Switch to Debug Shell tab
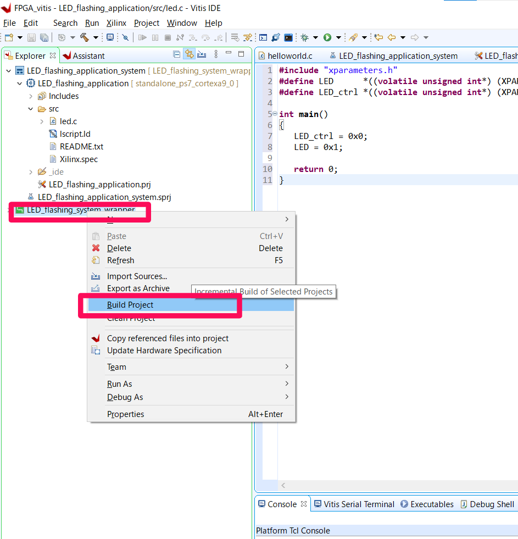 coord(487,504)
